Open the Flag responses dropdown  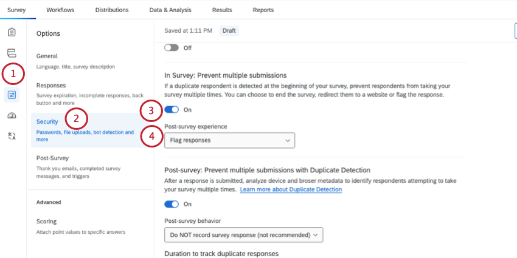click(229, 140)
